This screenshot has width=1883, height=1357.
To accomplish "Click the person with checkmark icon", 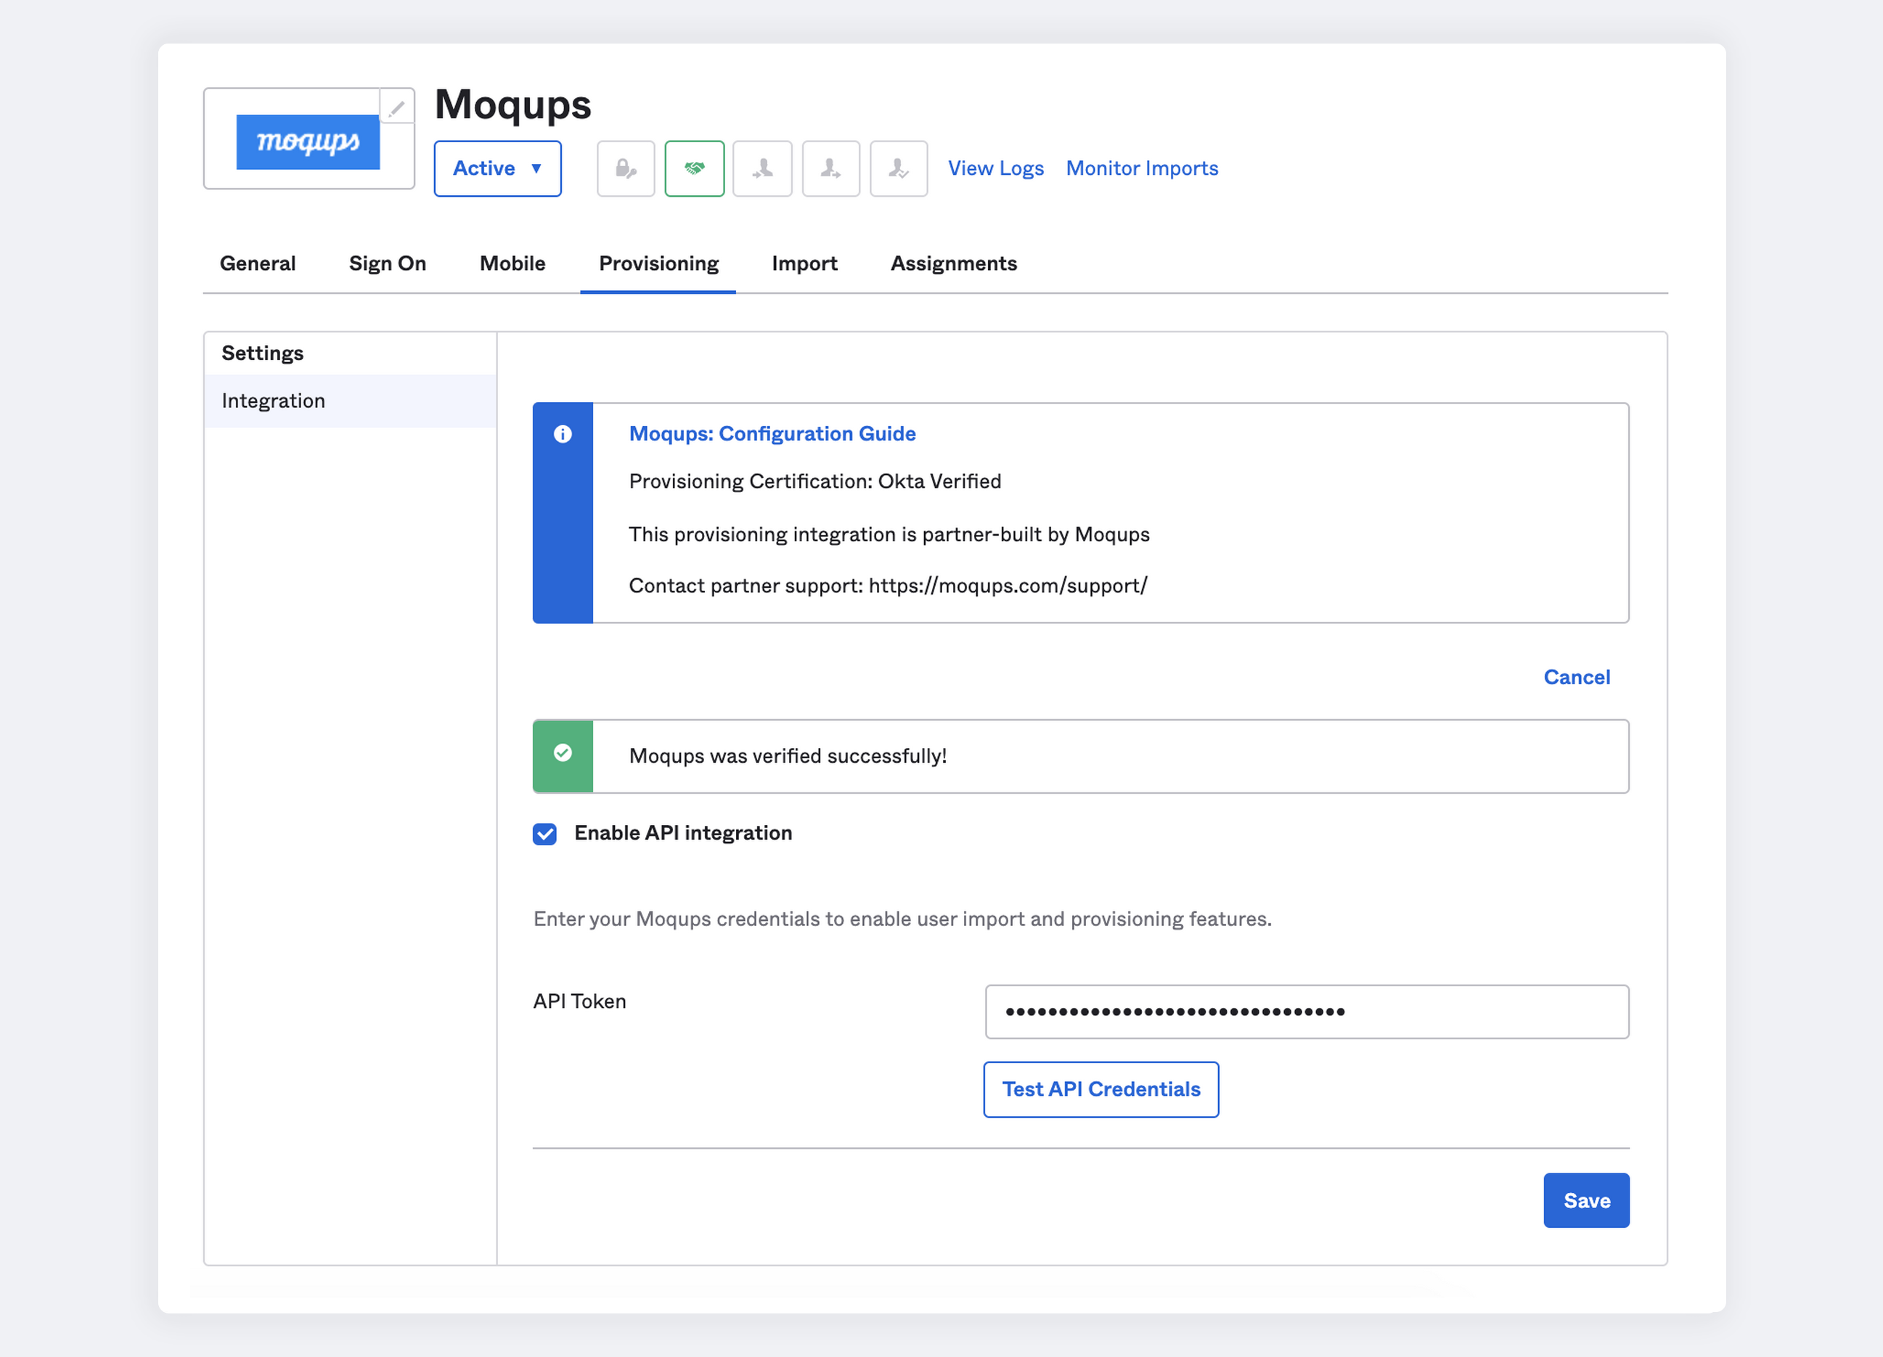I will point(899,168).
